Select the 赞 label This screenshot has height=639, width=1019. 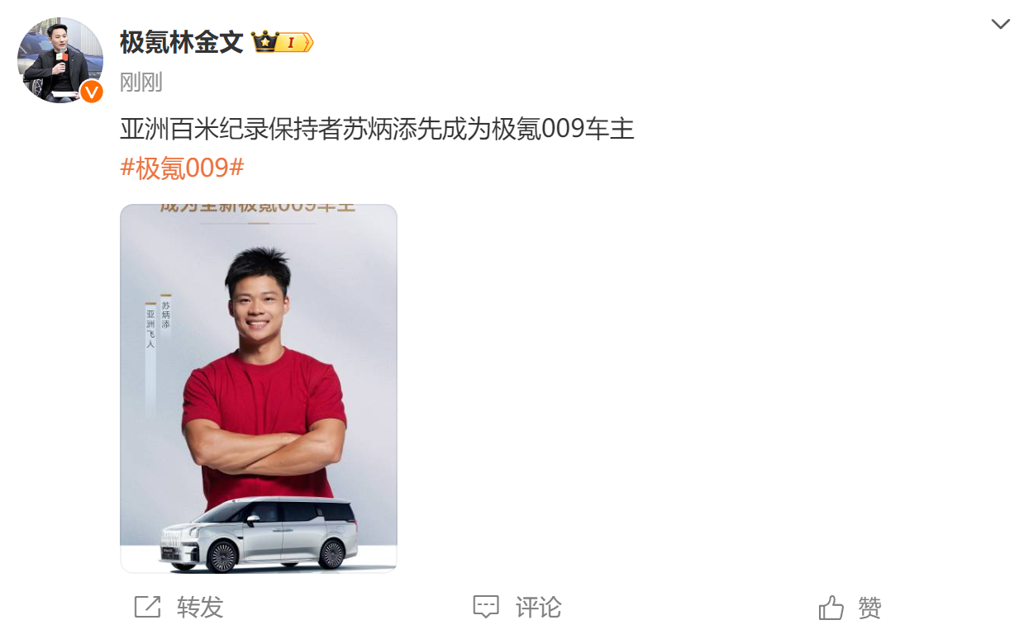tap(869, 608)
